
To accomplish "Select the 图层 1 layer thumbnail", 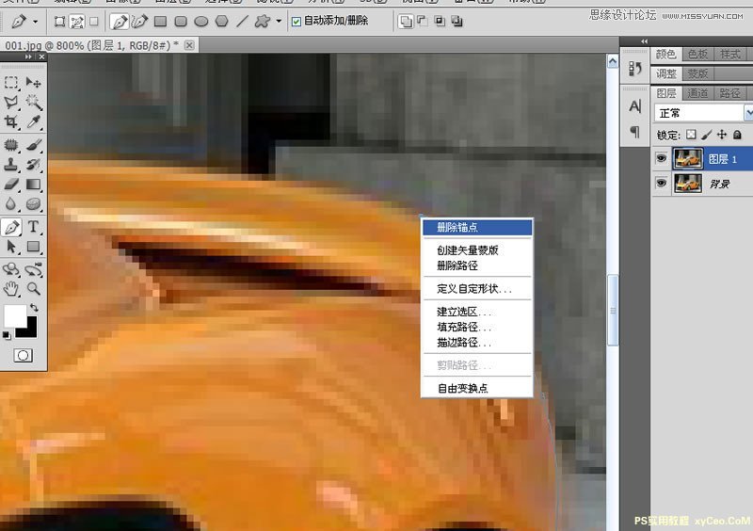I will (x=688, y=158).
